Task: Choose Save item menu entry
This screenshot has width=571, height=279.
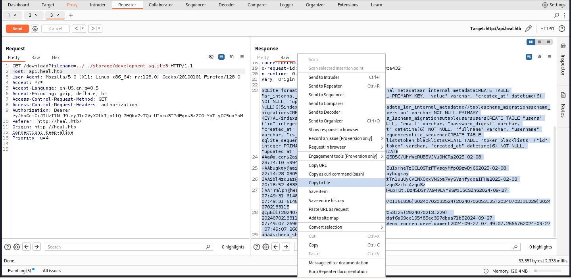Action: click(341, 191)
